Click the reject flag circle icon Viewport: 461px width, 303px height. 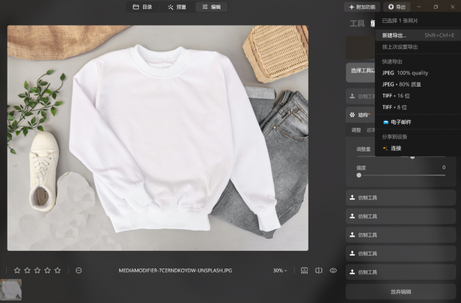(x=79, y=271)
